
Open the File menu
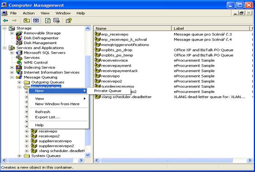14,13
